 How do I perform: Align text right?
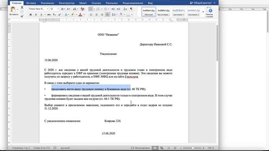(102, 15)
